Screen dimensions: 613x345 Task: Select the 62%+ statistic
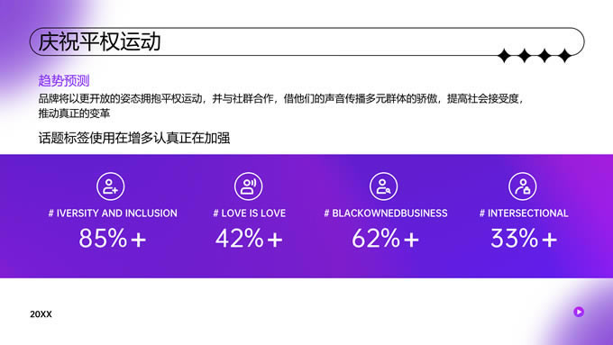386,239
